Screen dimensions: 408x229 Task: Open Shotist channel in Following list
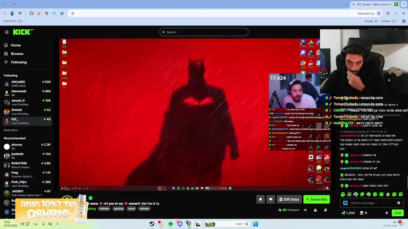coord(27,112)
